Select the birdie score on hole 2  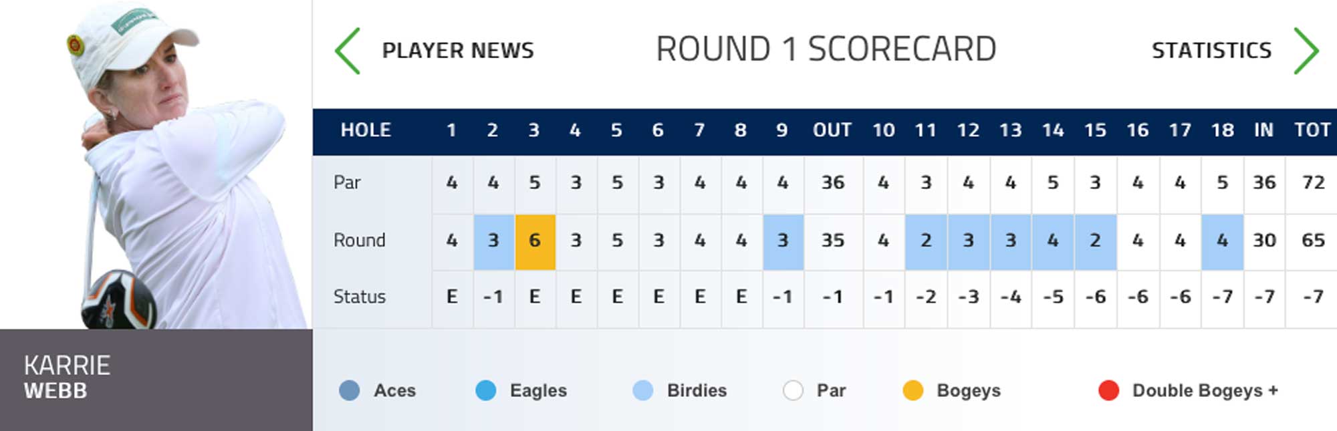point(493,241)
